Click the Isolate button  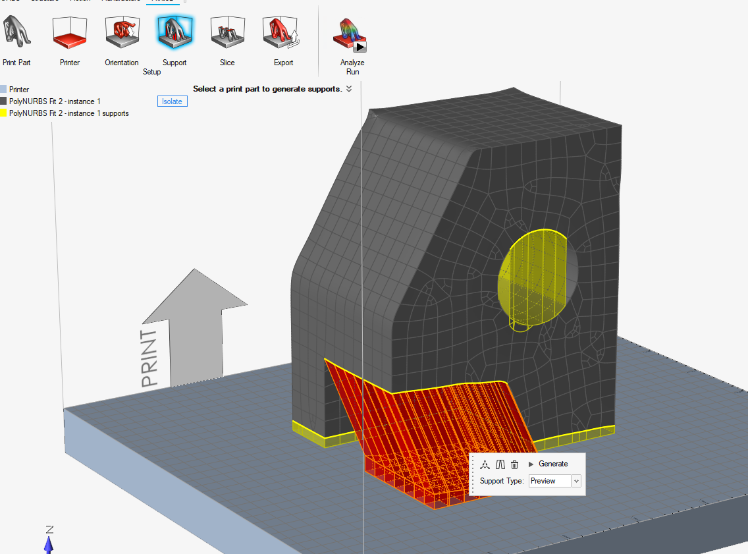point(173,101)
